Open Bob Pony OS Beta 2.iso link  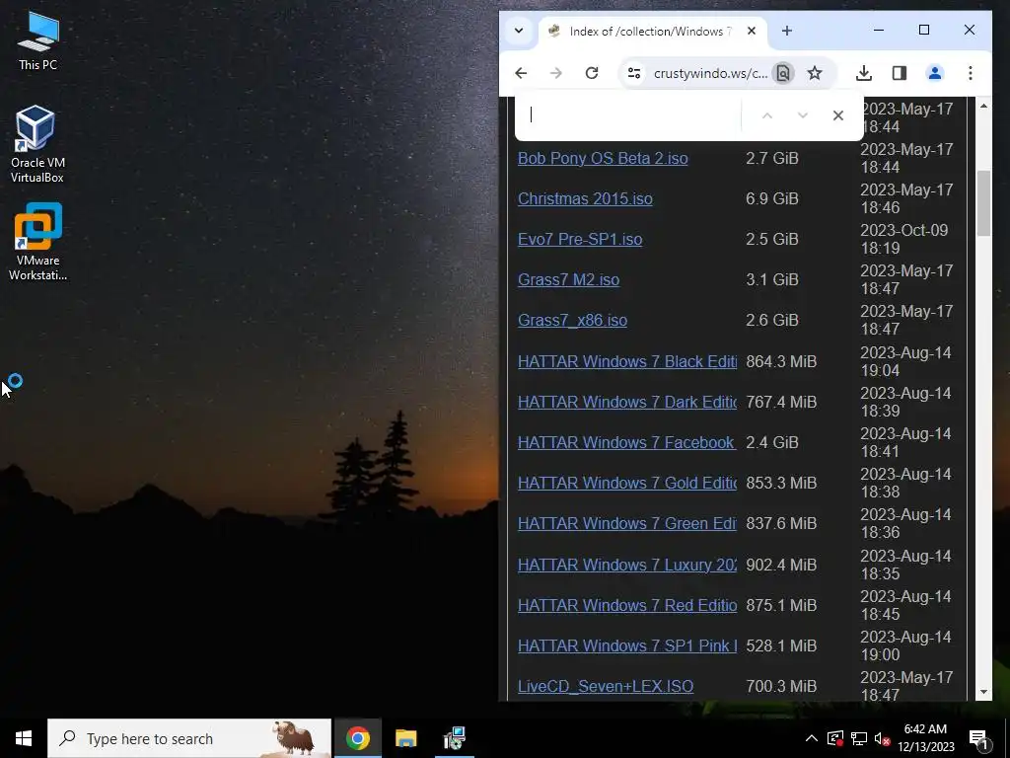click(603, 159)
